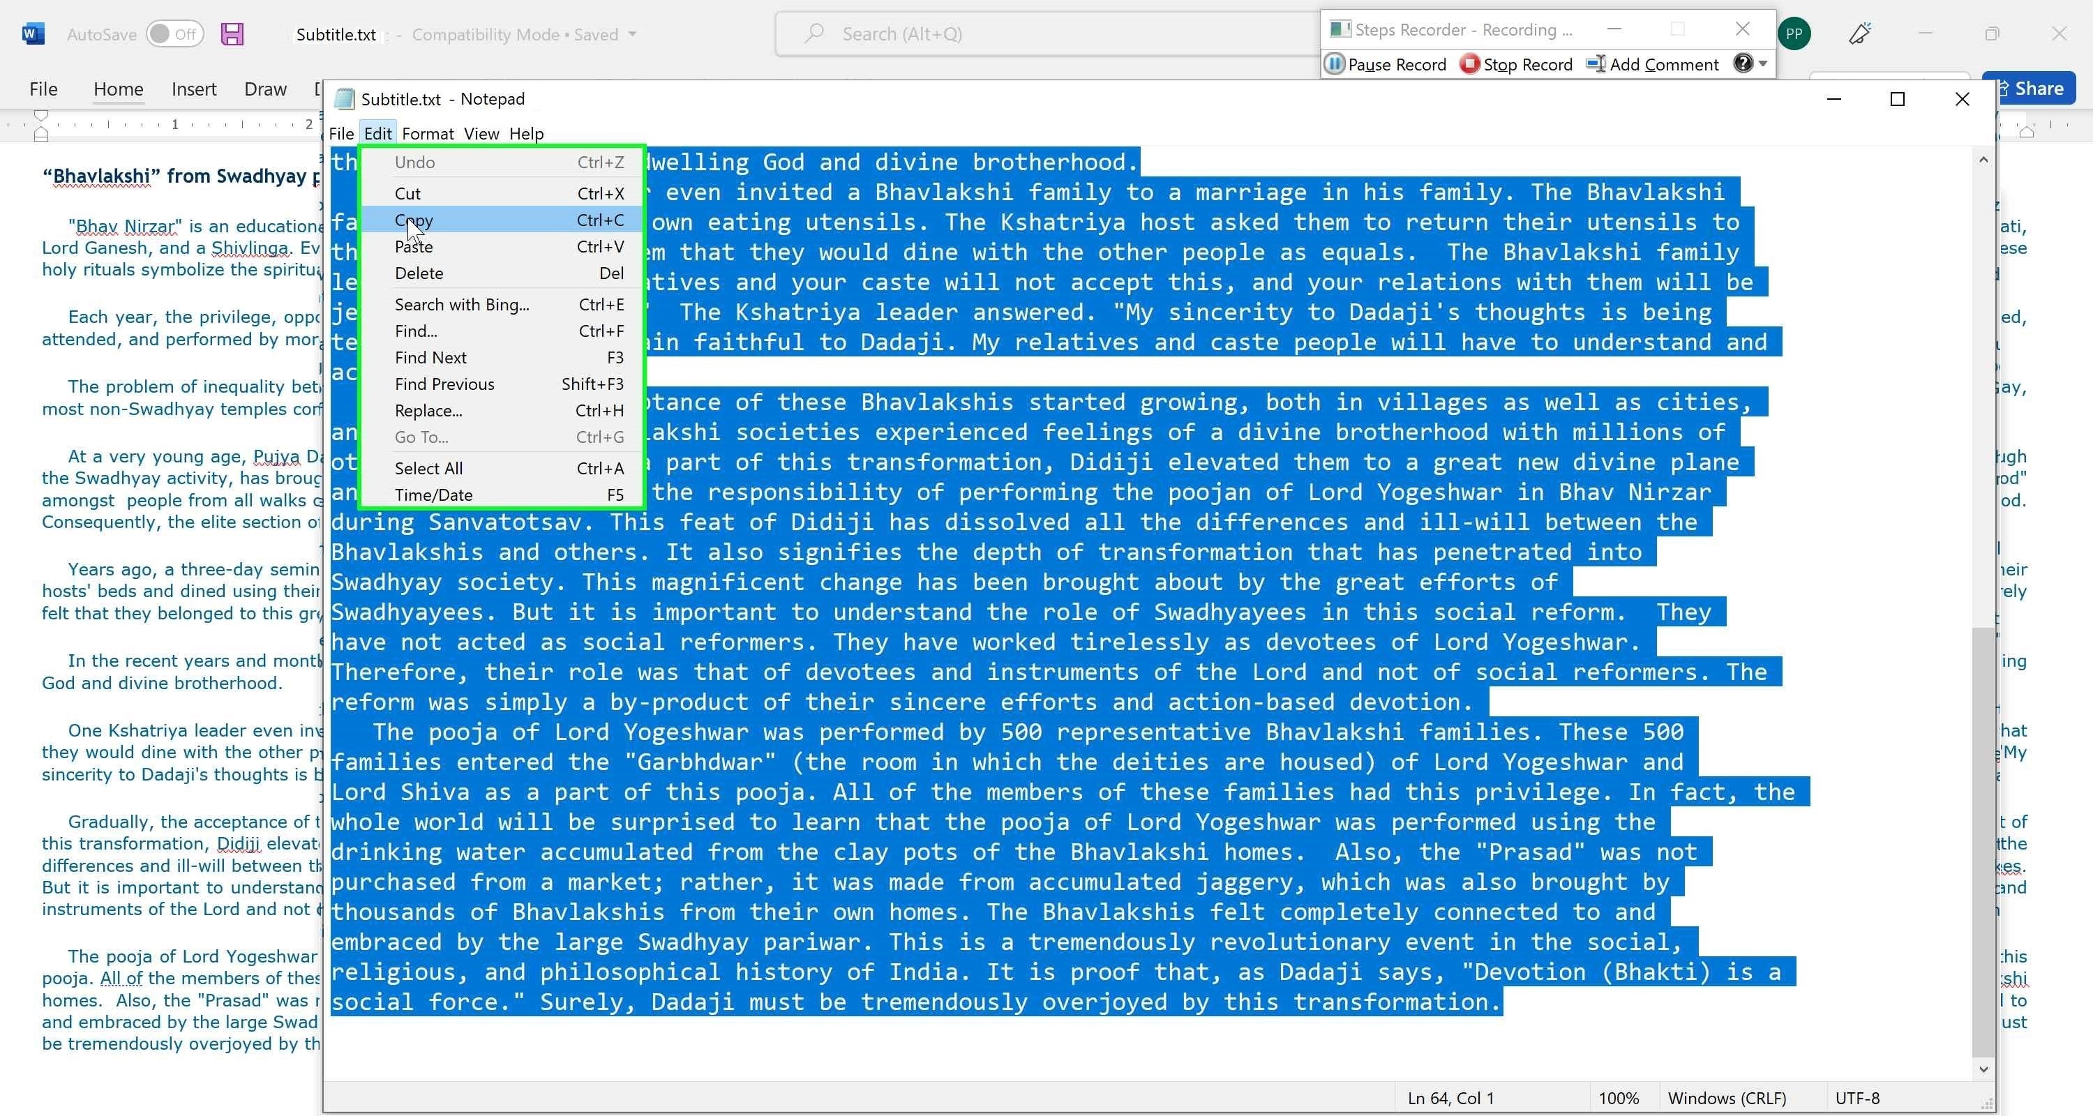Open Notepad View menu

[481, 133]
